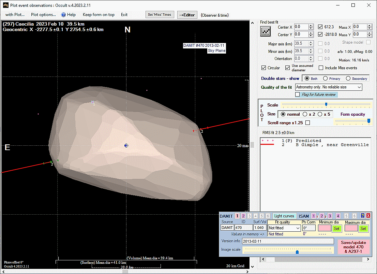Open Help via the question mark icon
Image resolution: width=377 pixels, height=274 pixels.
[63, 15]
